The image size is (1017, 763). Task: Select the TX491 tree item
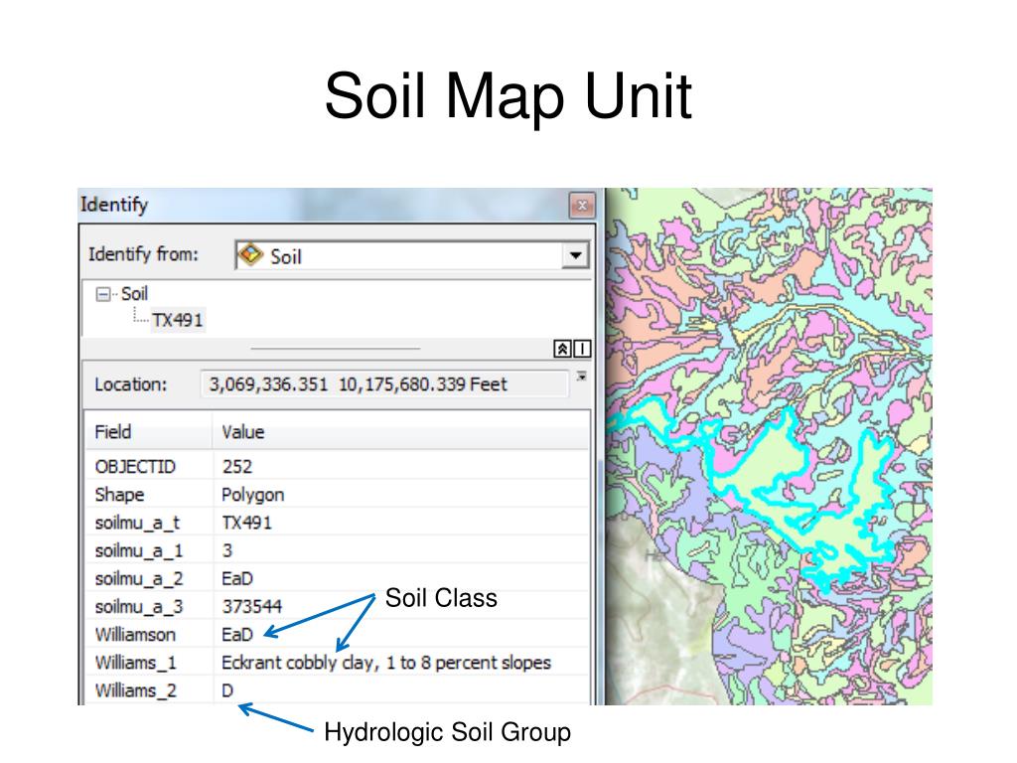[x=178, y=320]
